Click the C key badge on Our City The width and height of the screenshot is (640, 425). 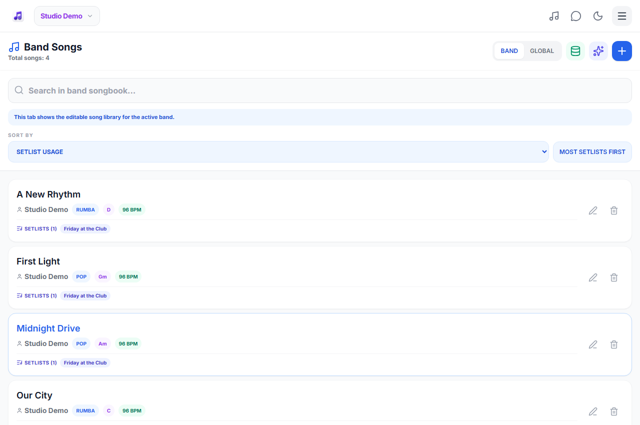pos(108,411)
